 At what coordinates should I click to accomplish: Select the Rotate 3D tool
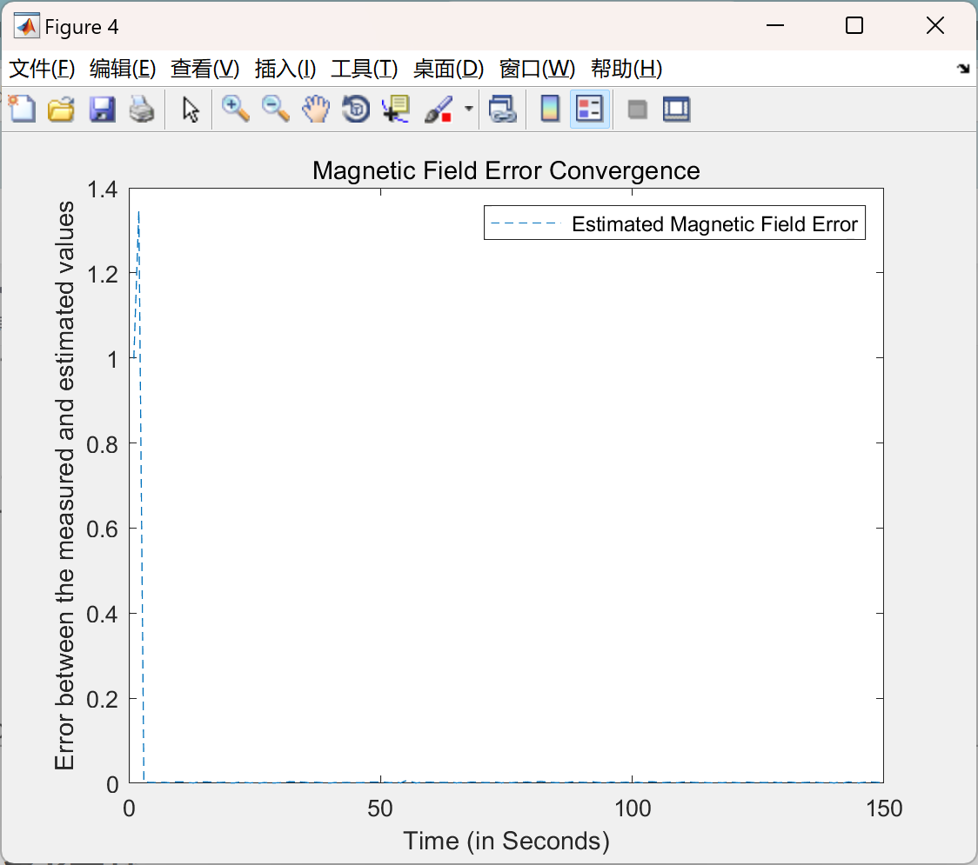click(356, 109)
